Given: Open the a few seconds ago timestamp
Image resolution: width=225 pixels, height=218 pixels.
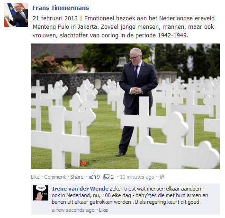Looking at the screenshot, I should pos(73,210).
